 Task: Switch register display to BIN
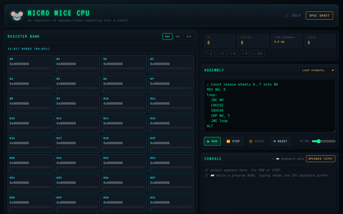pyautogui.click(x=189, y=36)
